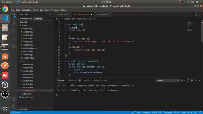Click errors and warnings status bar indicator
The height and width of the screenshot is (114, 203).
tap(16, 112)
